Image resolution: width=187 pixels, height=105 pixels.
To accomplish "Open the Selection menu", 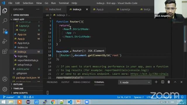I will (28, 3).
